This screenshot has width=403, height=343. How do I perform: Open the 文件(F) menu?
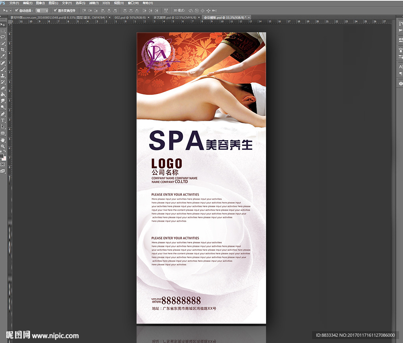pos(14,3)
